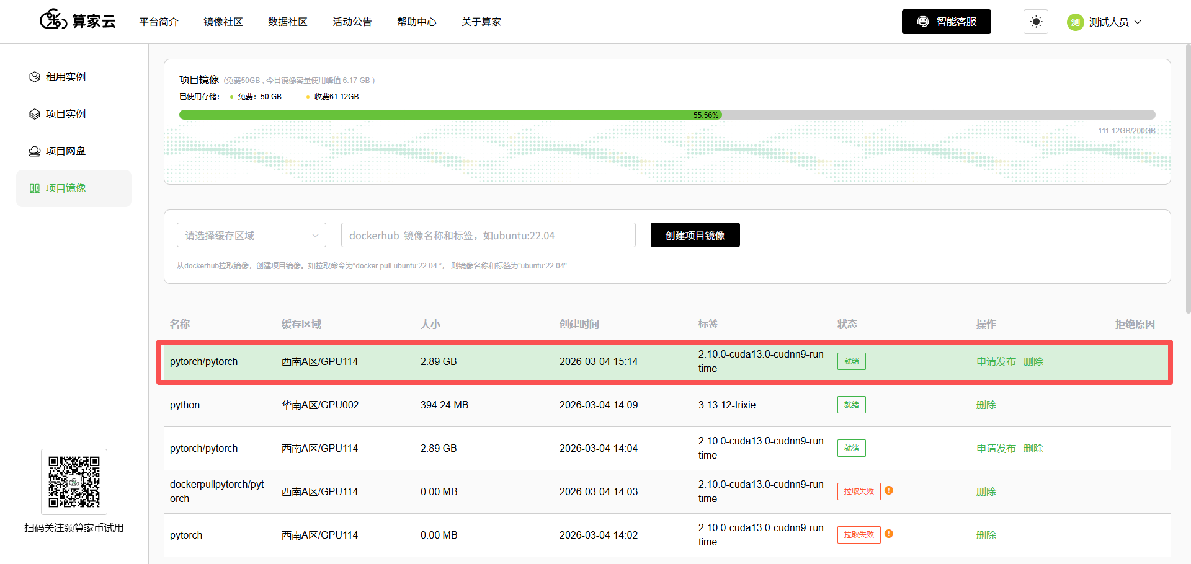Delete the pytorch image created 14:02
Screen dimensions: 1191x564
[986, 535]
